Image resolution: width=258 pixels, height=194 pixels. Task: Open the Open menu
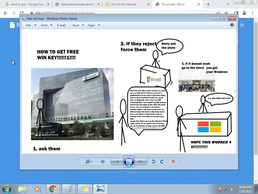pos(91,25)
